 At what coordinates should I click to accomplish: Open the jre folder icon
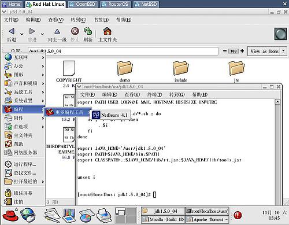236,68
